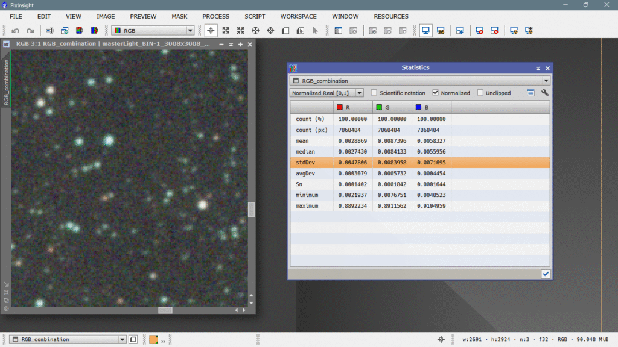Screen dimensions: 618x347
Task: Open Statistics wrench settings
Action: (x=545, y=93)
